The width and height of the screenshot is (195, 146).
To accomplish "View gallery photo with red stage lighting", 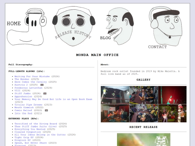I will 172,95.
